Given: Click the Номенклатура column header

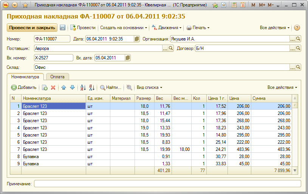Looking at the screenshot, I should point(54,98).
